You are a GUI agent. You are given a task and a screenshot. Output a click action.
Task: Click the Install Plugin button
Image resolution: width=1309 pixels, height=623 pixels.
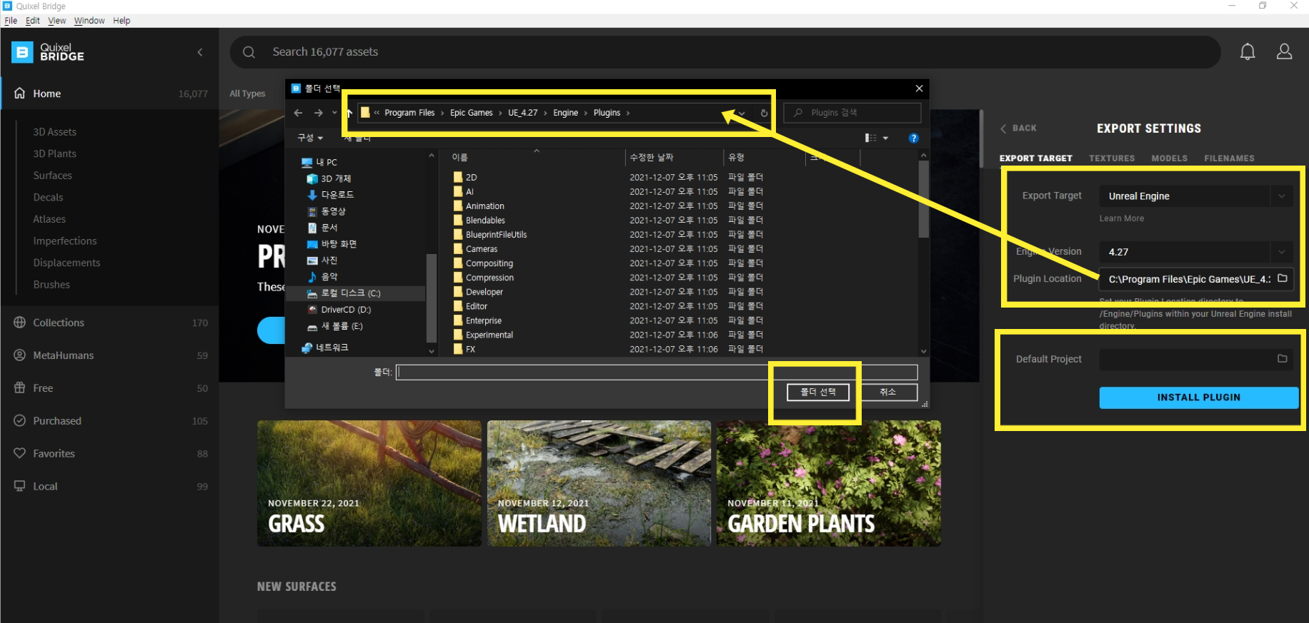1198,397
